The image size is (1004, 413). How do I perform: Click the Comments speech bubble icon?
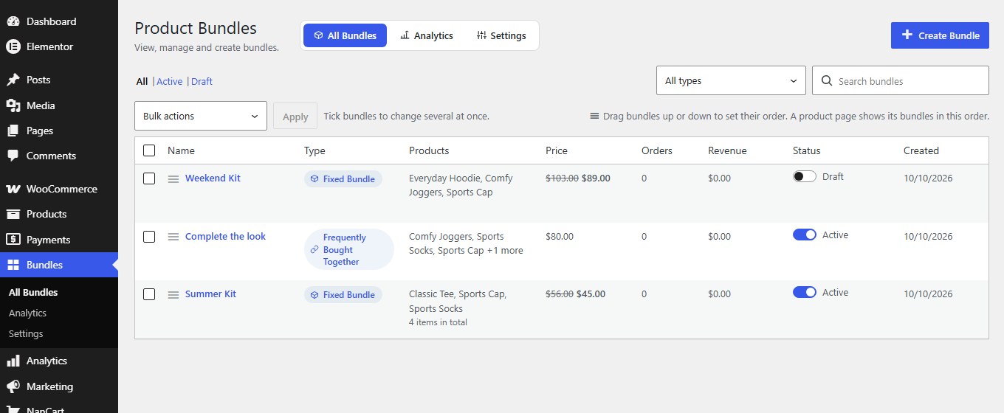pos(13,156)
